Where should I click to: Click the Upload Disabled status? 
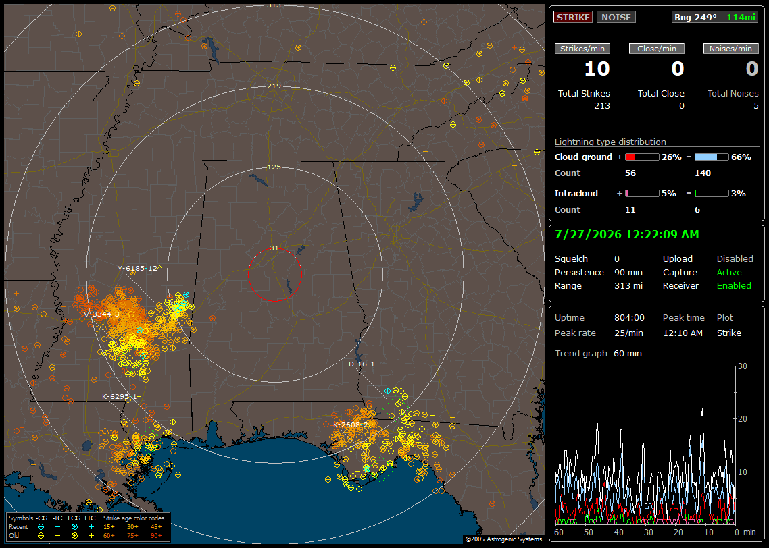735,258
